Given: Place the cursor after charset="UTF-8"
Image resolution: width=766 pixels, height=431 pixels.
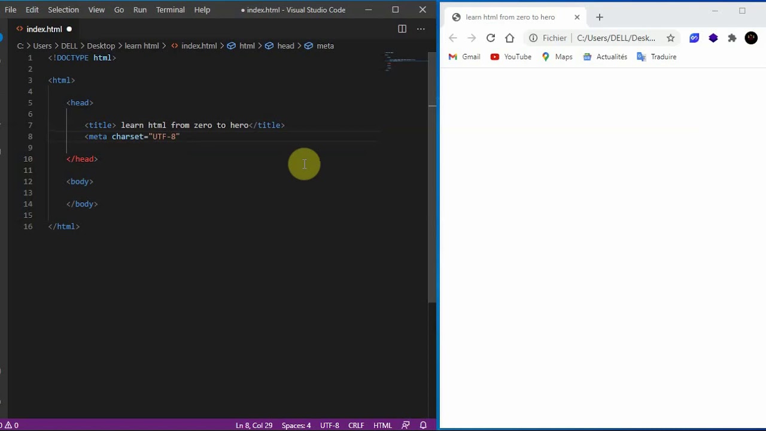Looking at the screenshot, I should [x=180, y=136].
